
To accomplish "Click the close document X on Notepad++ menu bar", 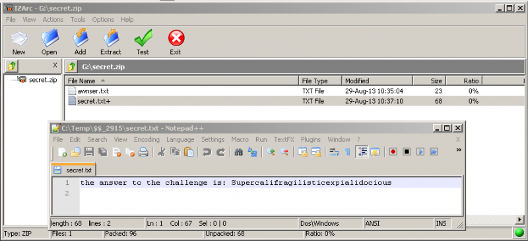I will coord(458,139).
